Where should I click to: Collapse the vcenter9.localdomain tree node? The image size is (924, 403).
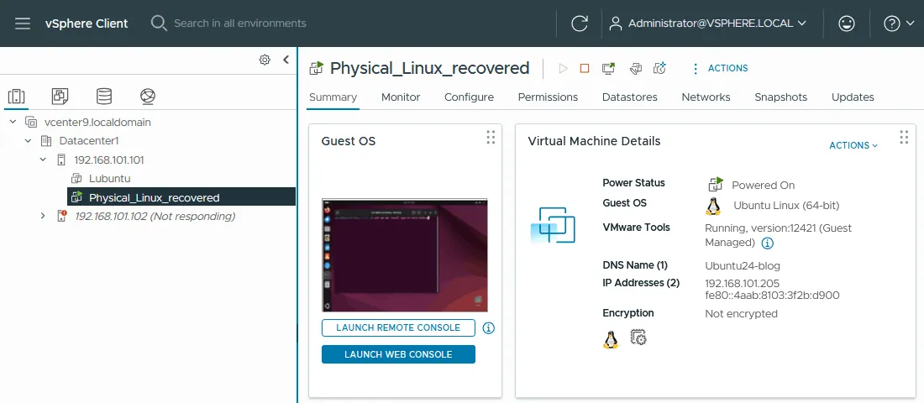tap(13, 122)
